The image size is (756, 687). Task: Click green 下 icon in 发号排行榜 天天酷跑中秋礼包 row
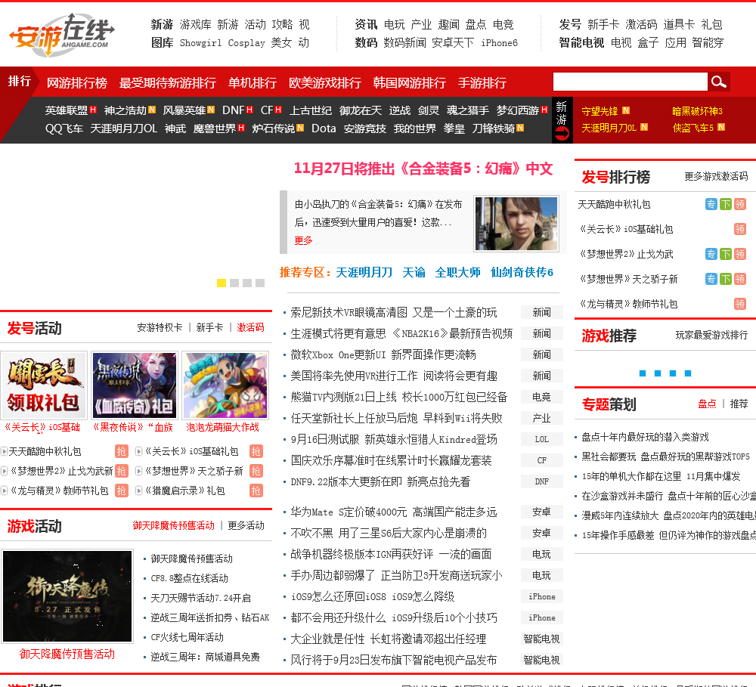click(726, 204)
